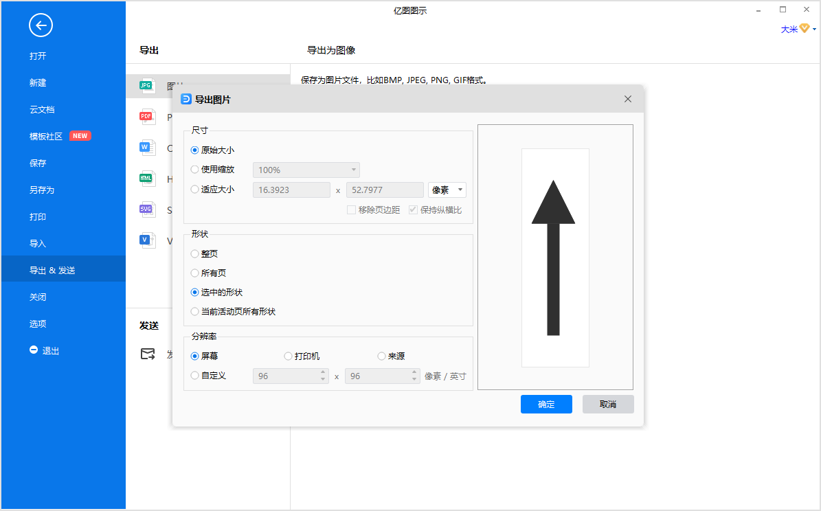
Task: Click the send email envelope icon
Action: tap(148, 354)
